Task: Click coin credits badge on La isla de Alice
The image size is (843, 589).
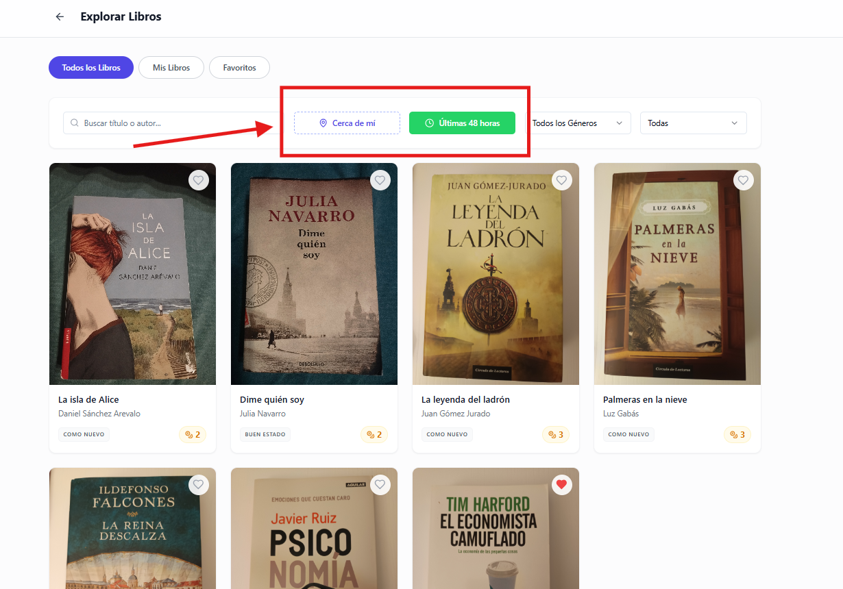Action: tap(193, 435)
